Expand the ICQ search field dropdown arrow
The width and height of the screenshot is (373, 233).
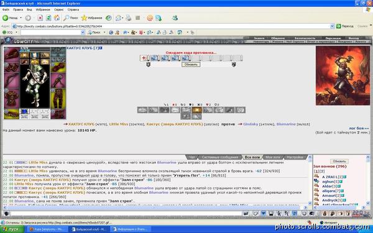(83, 32)
